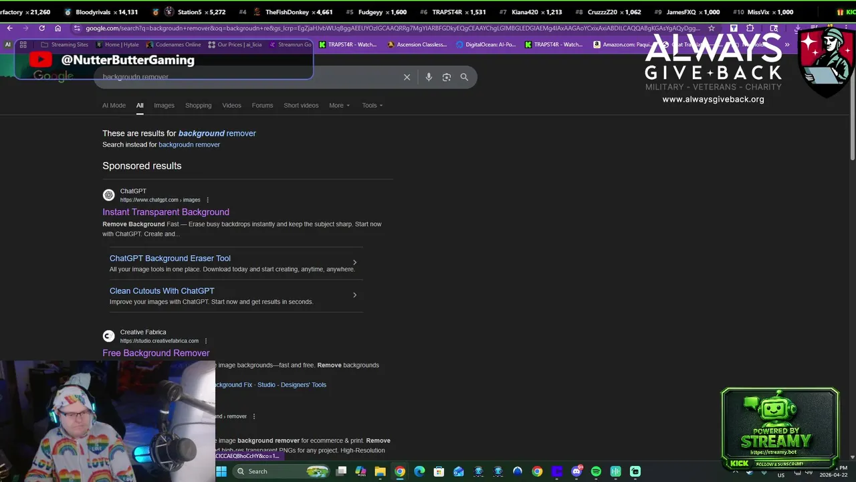Viewport: 856px width, 482px height.
Task: Expand the More search filters dropdown
Action: (339, 105)
